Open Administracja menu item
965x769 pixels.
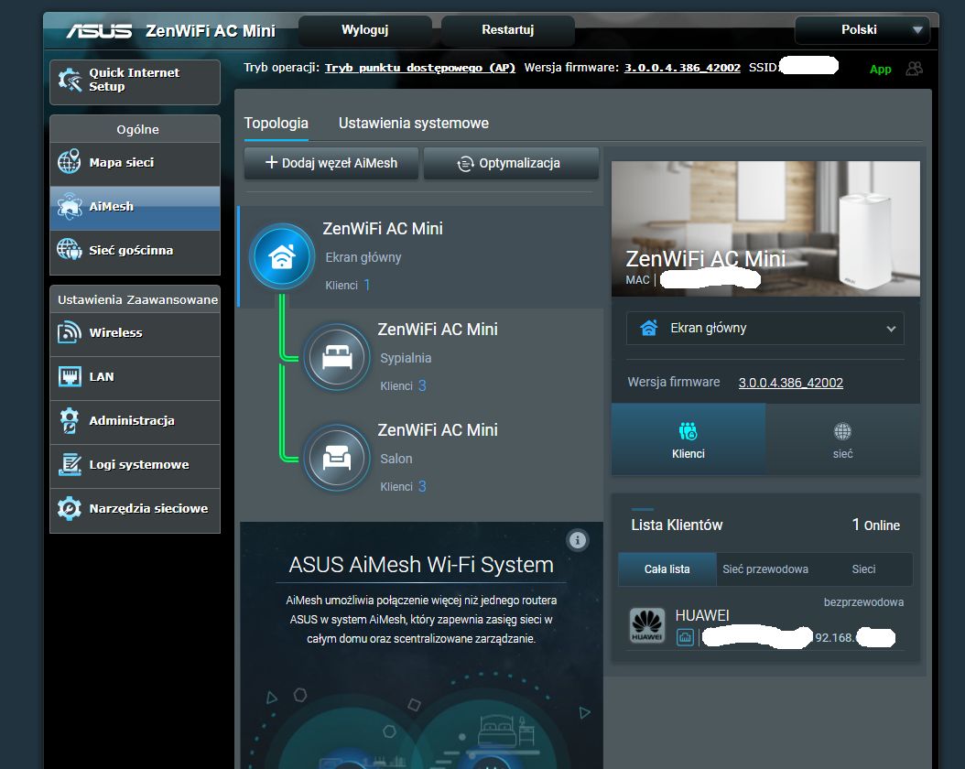click(135, 421)
